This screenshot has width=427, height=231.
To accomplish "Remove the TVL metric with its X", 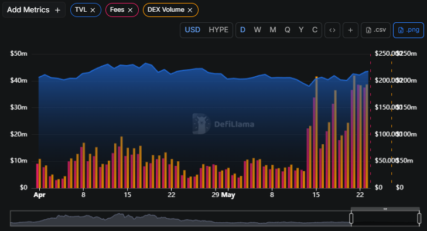I will [x=93, y=10].
